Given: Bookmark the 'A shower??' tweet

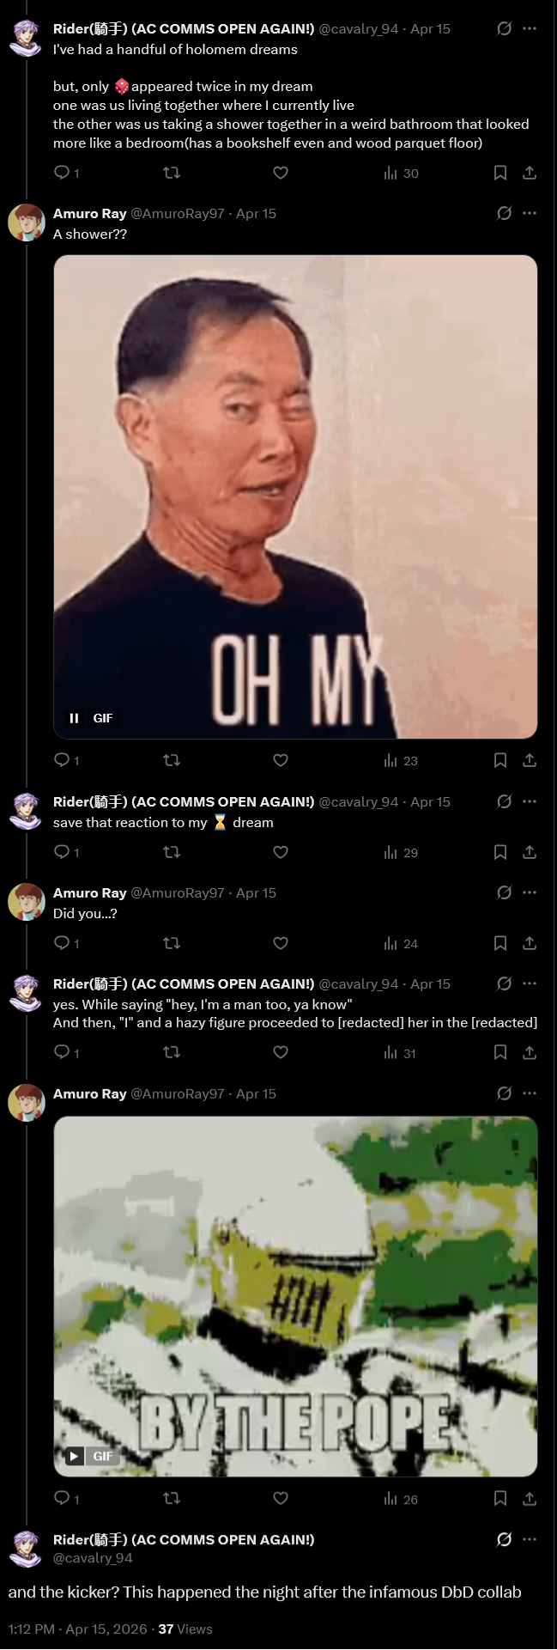Looking at the screenshot, I should point(500,760).
